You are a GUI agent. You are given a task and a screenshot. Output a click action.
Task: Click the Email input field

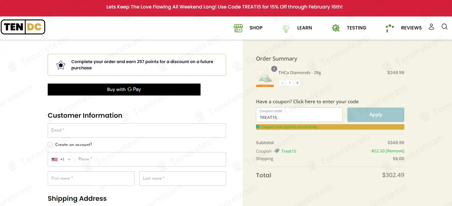pos(137,130)
